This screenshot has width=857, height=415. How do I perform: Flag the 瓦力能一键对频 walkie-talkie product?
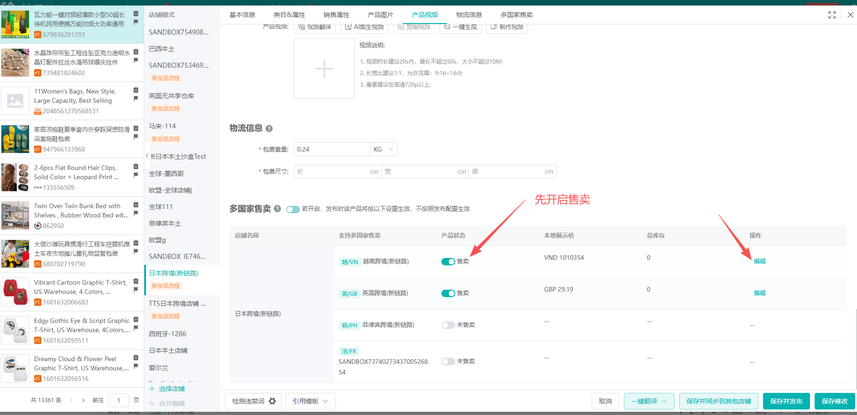tap(136, 22)
